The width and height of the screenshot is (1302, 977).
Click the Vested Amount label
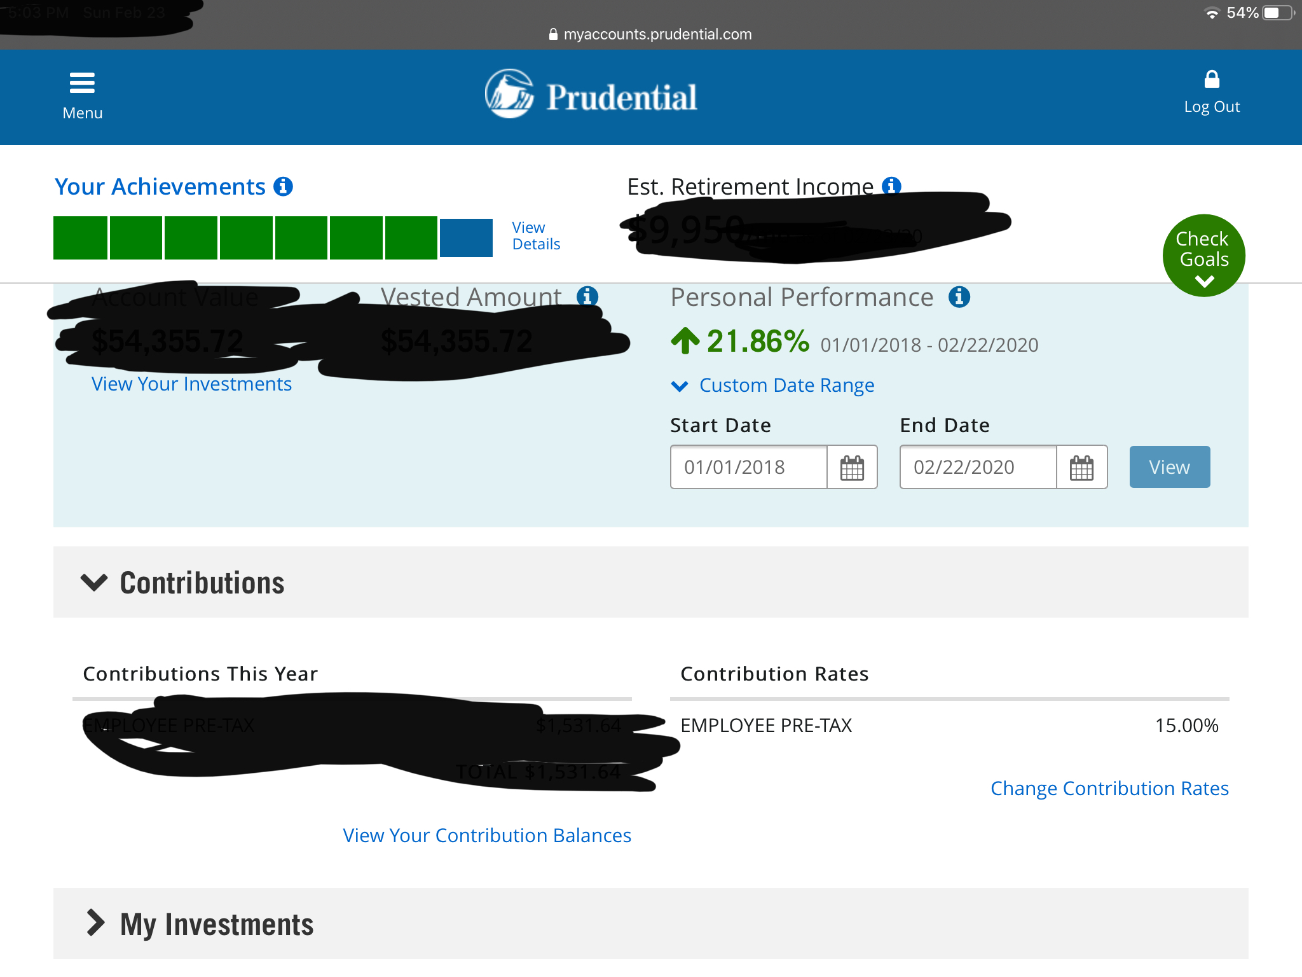(x=471, y=297)
